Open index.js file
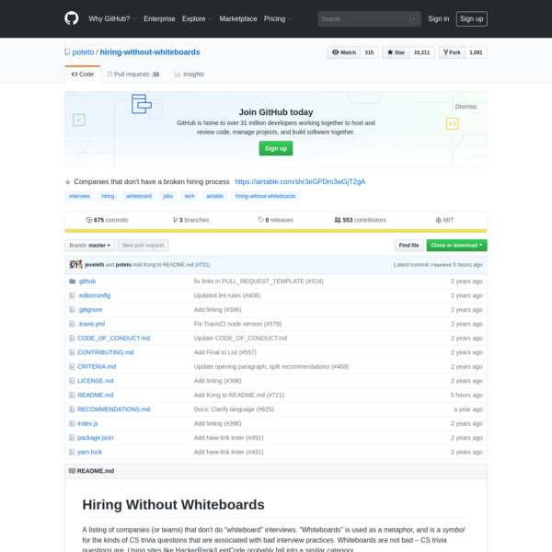 tap(87, 423)
